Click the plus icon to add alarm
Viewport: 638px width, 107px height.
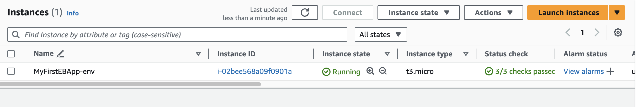pyautogui.click(x=610, y=71)
